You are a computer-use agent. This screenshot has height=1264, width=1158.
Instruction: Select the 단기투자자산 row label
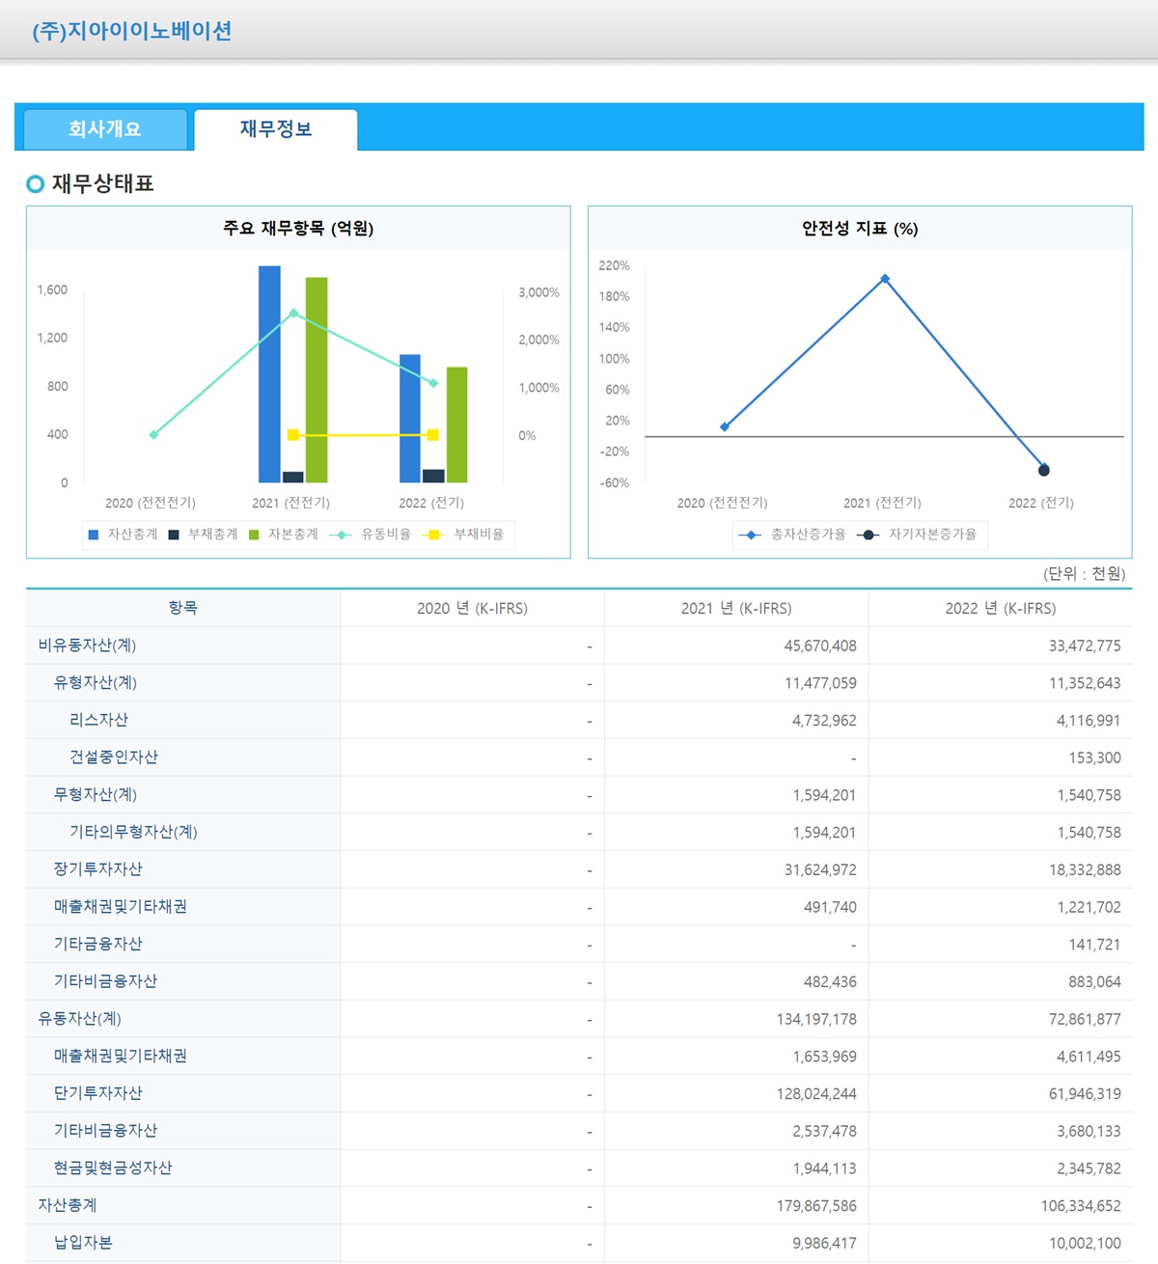[x=98, y=1093]
